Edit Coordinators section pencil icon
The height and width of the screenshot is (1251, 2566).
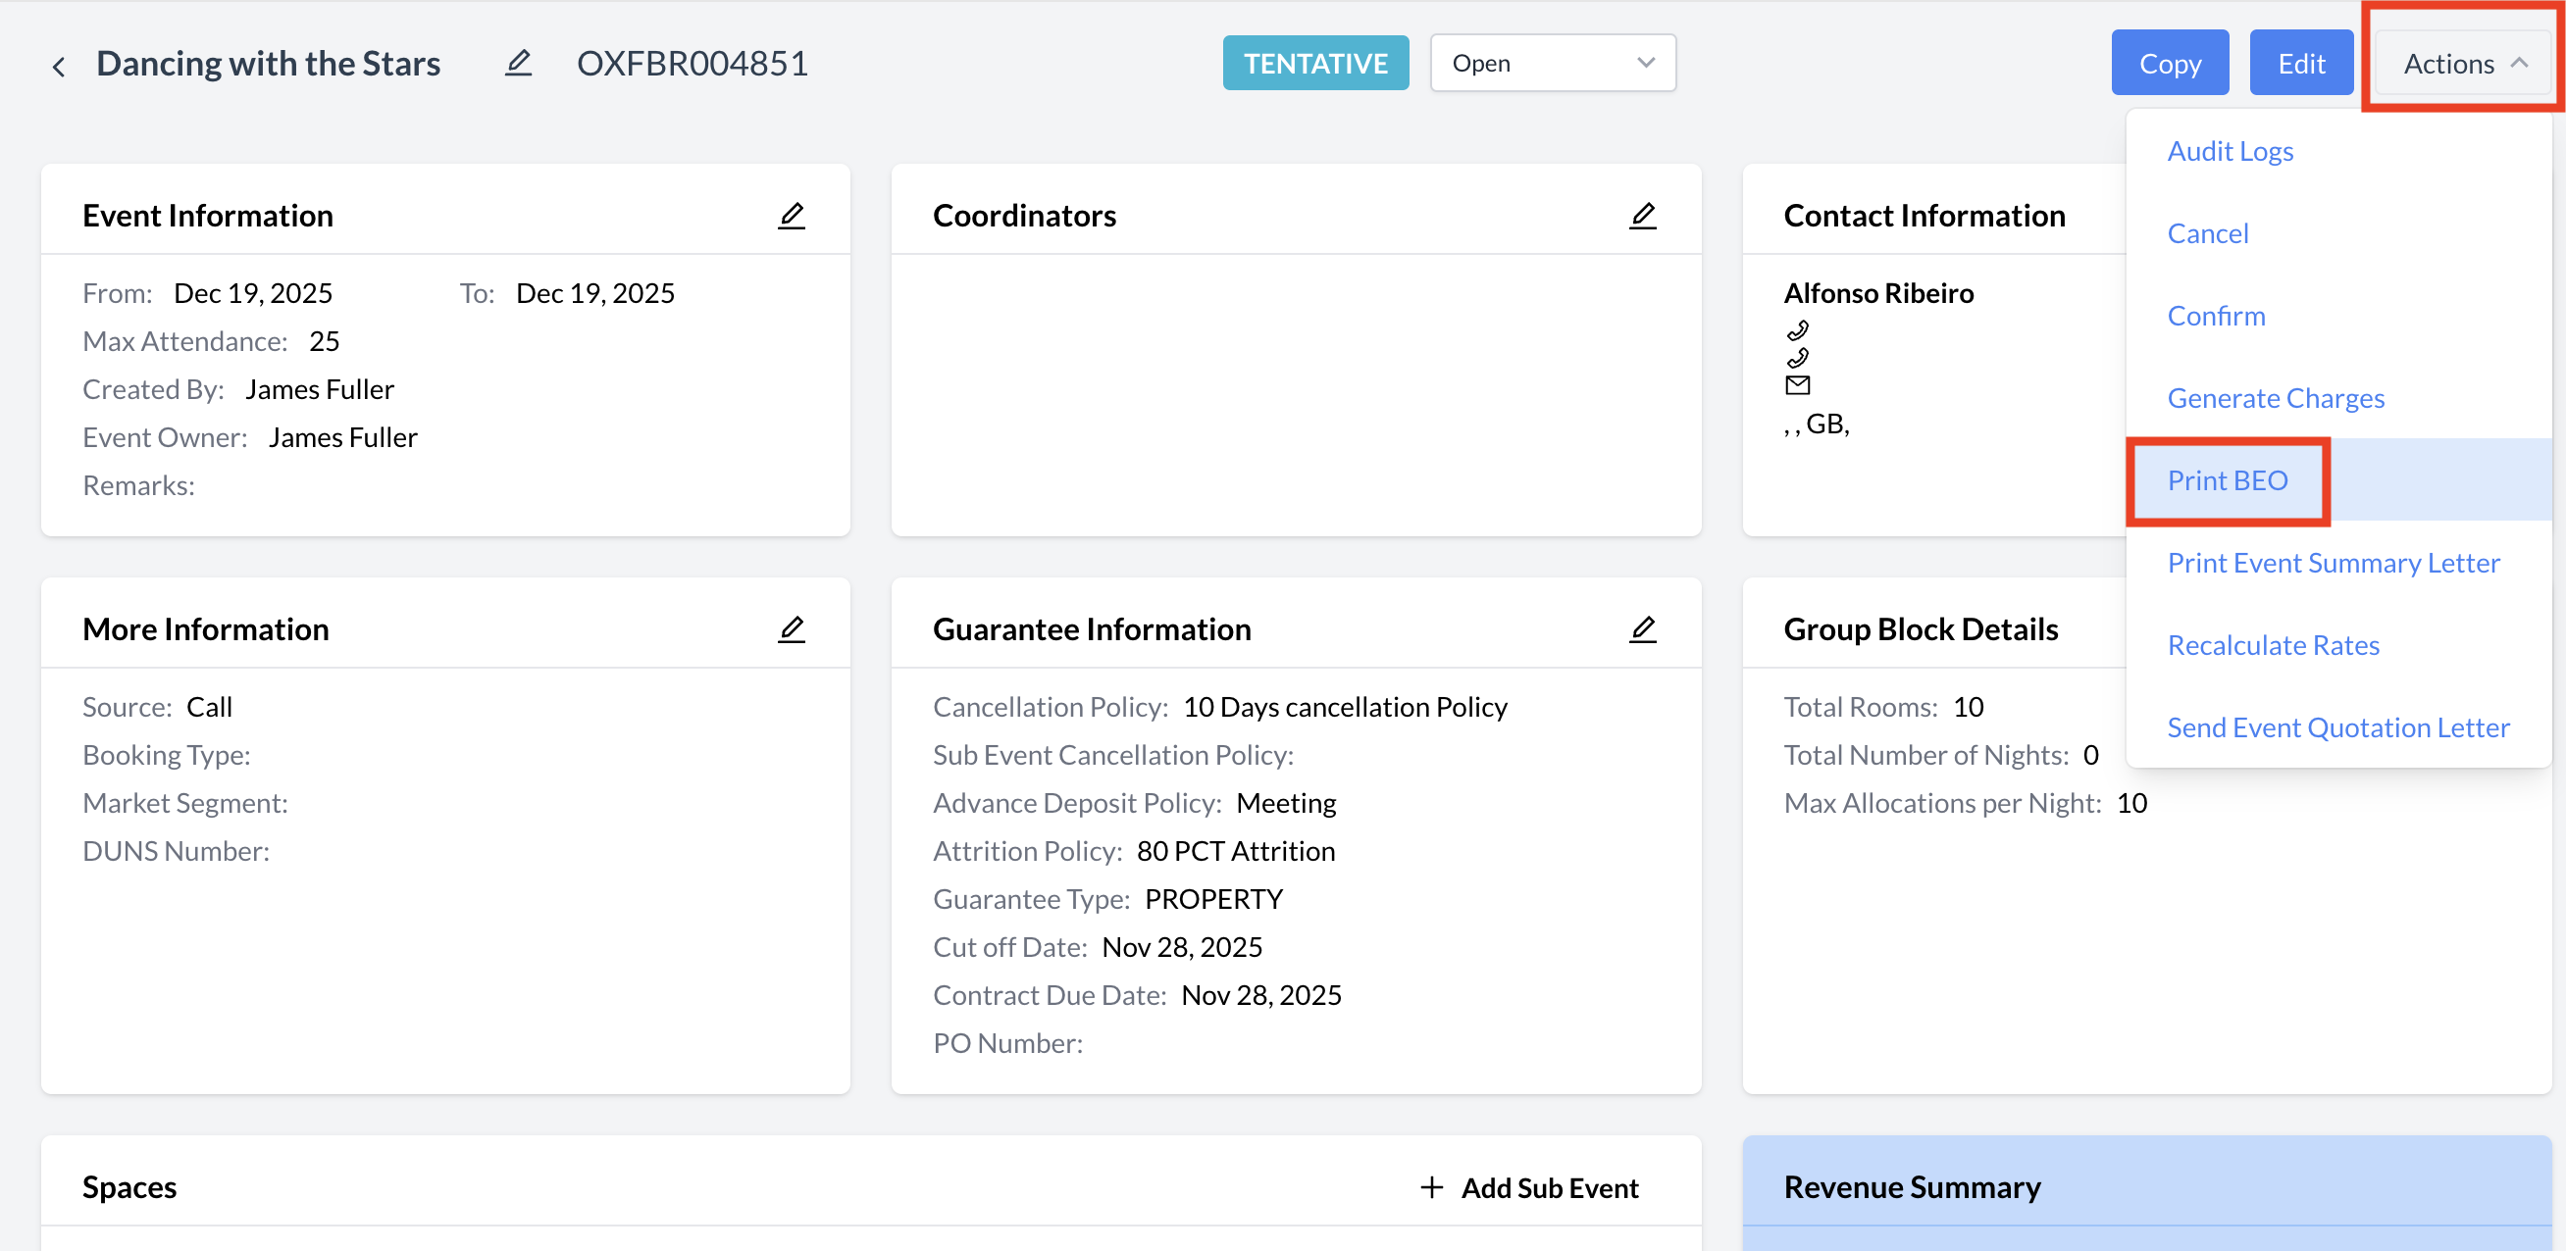click(1642, 215)
